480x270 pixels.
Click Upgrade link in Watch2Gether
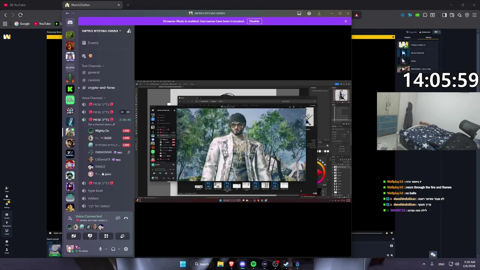click(x=412, y=32)
